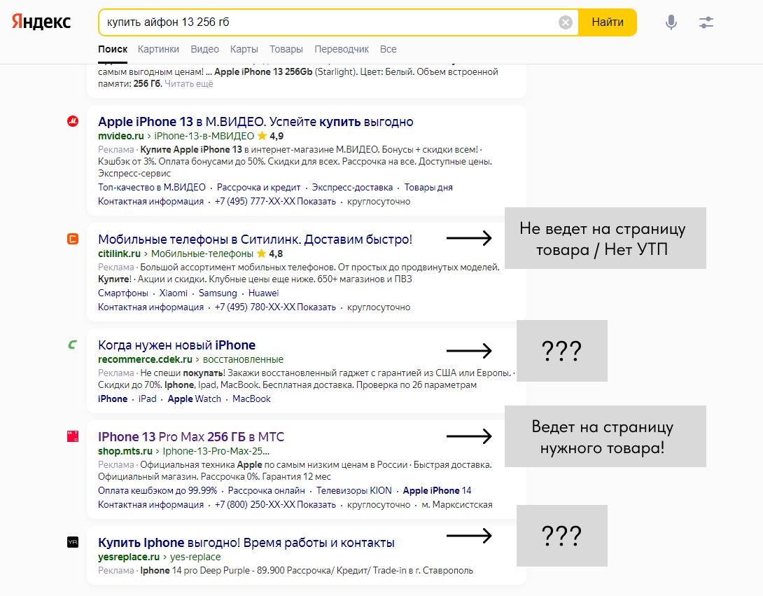Show M.Video phone +7 (495) 777
This screenshot has width=763, height=596.
[x=275, y=202]
